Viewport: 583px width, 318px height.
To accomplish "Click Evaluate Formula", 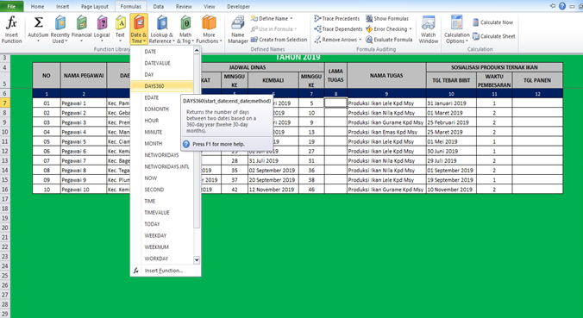I will 389,40.
